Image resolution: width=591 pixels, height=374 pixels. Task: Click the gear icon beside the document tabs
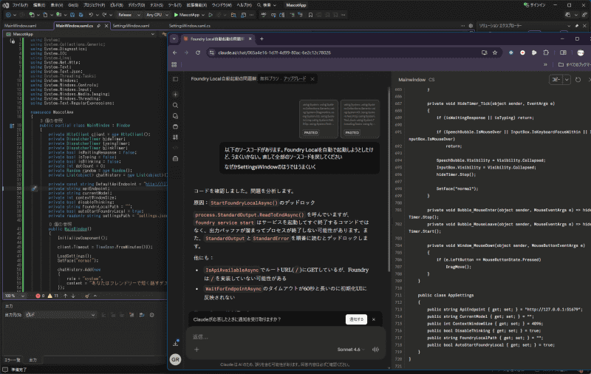[x=471, y=26]
